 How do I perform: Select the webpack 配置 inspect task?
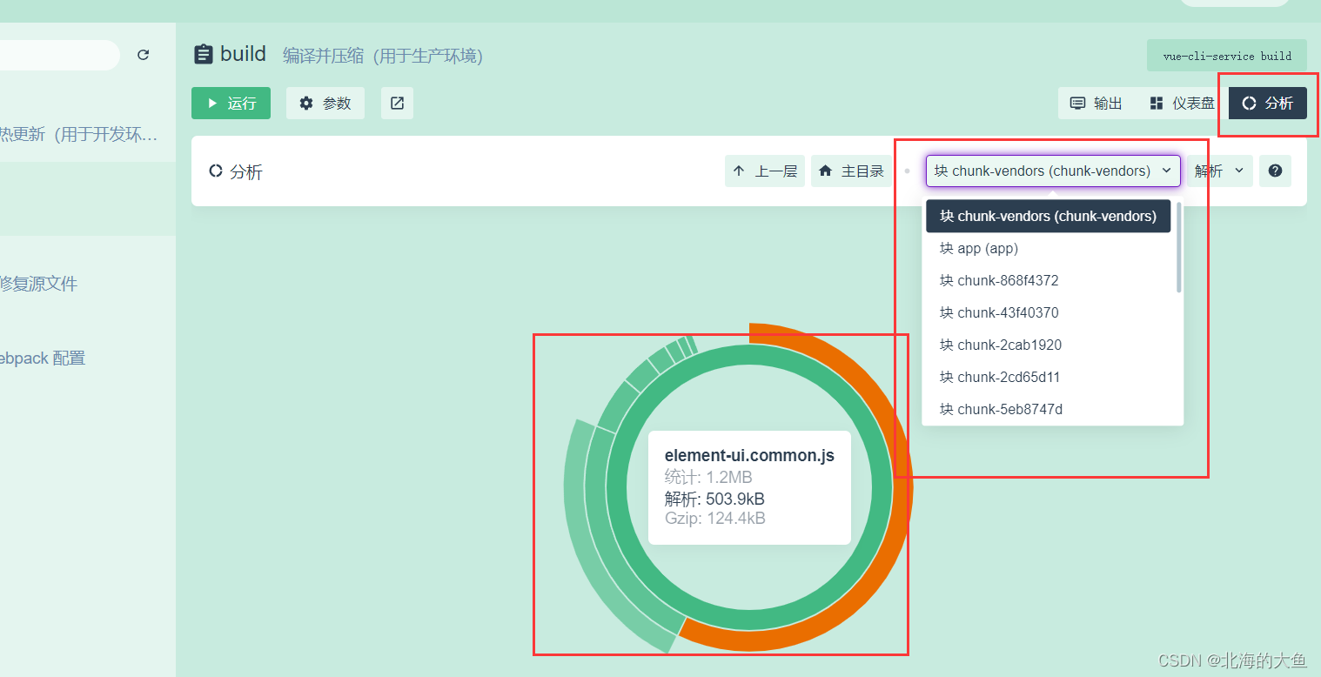[x=43, y=358]
